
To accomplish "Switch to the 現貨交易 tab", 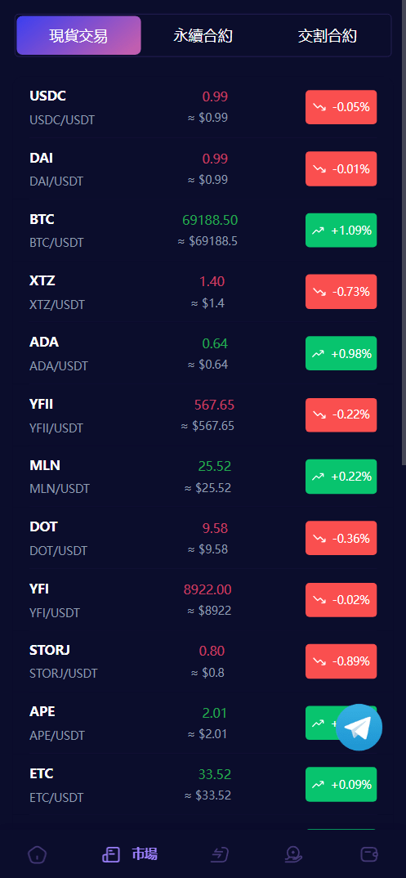I will (79, 35).
